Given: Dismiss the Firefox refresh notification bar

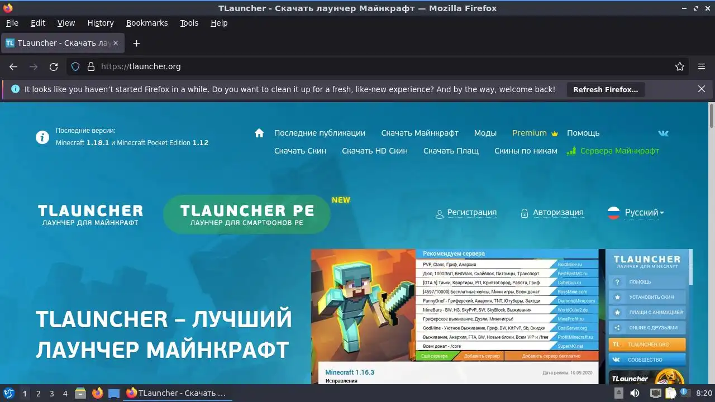Looking at the screenshot, I should [702, 89].
